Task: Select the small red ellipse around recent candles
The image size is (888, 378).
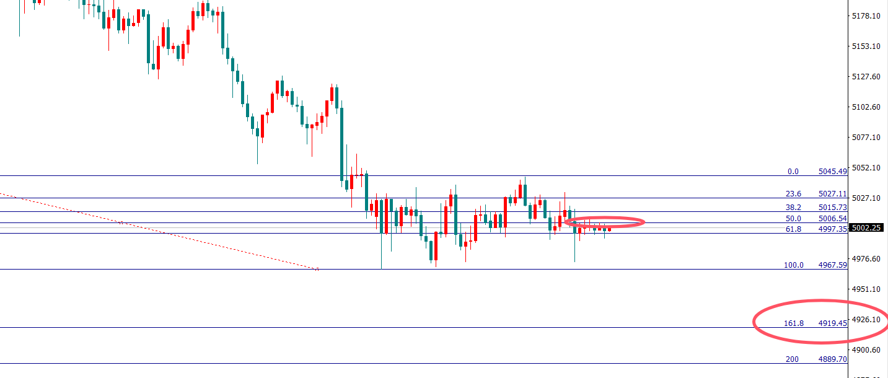Action: pyautogui.click(x=643, y=222)
